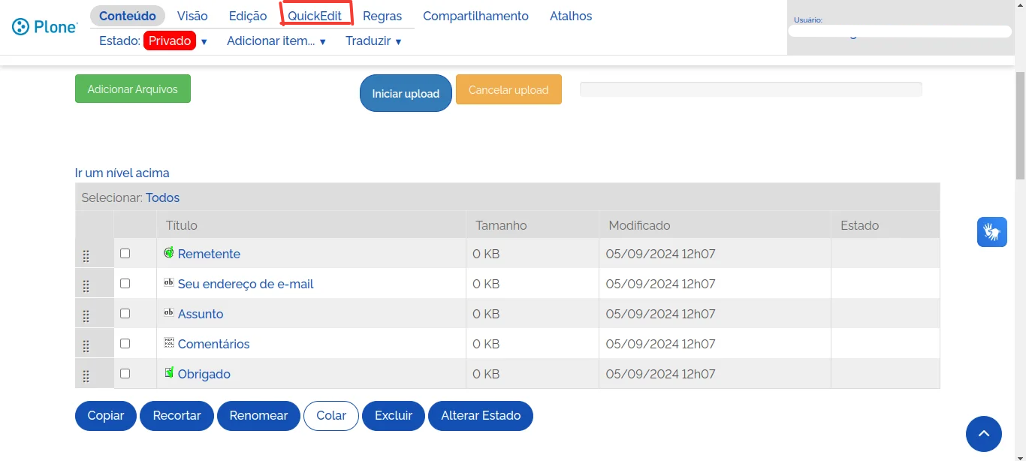
Task: Open the Atalhos tab
Action: [x=571, y=16]
